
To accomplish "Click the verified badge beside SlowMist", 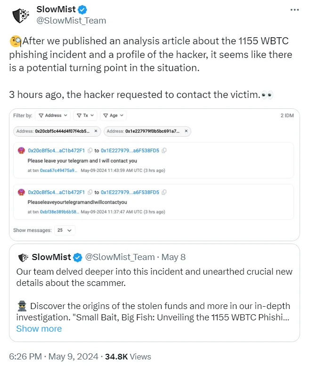I will point(81,10).
